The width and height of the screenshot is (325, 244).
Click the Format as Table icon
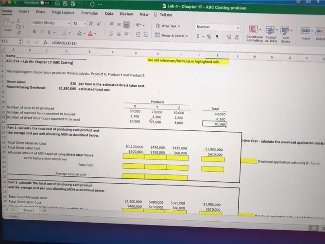click(x=270, y=30)
